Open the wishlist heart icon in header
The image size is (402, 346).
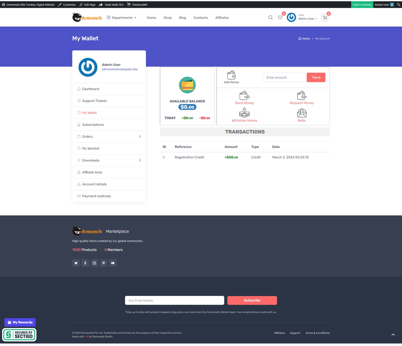280,18
